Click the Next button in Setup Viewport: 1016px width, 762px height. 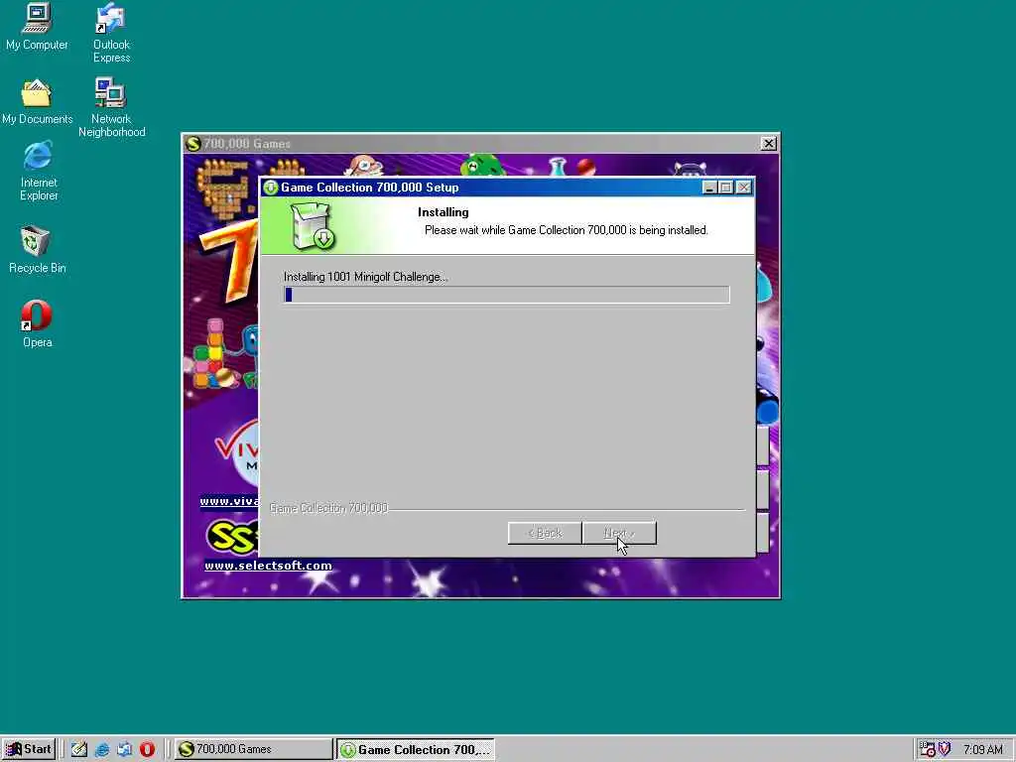tap(619, 533)
